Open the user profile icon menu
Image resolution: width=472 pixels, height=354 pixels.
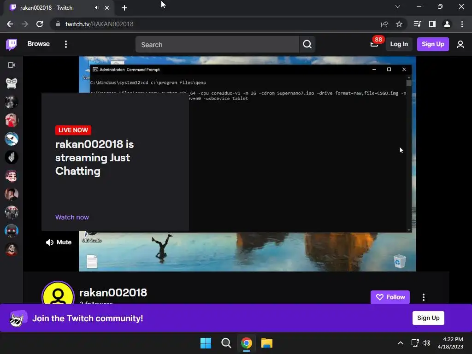460,45
